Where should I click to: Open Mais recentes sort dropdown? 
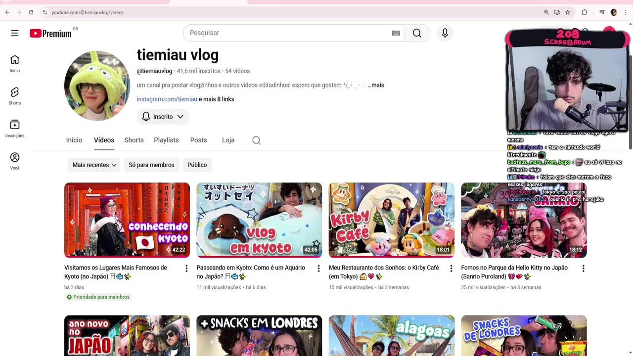coord(94,165)
